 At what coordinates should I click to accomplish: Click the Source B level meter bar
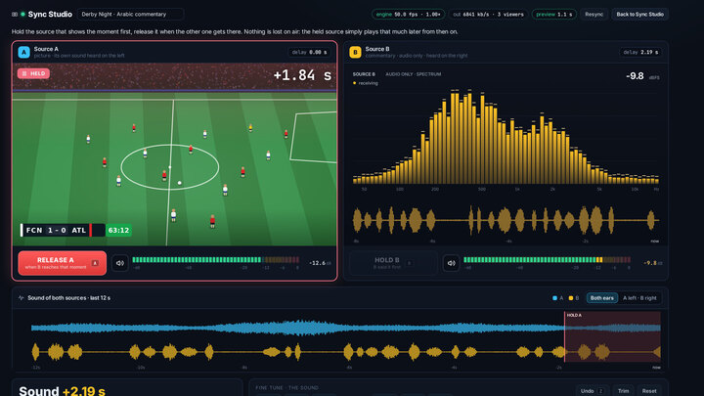547,260
